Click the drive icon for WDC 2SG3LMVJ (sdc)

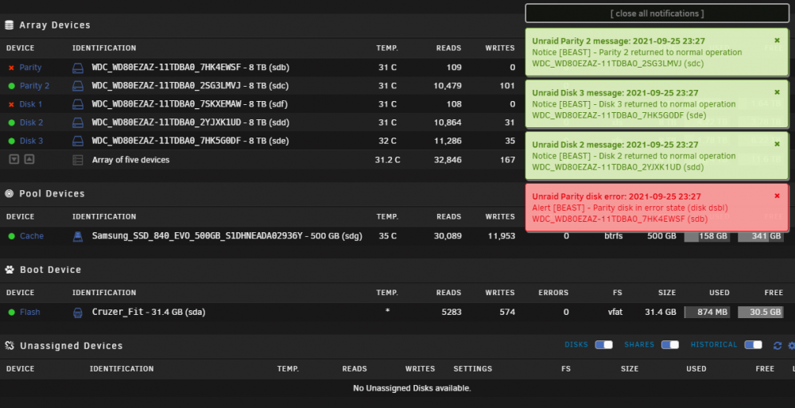(78, 86)
